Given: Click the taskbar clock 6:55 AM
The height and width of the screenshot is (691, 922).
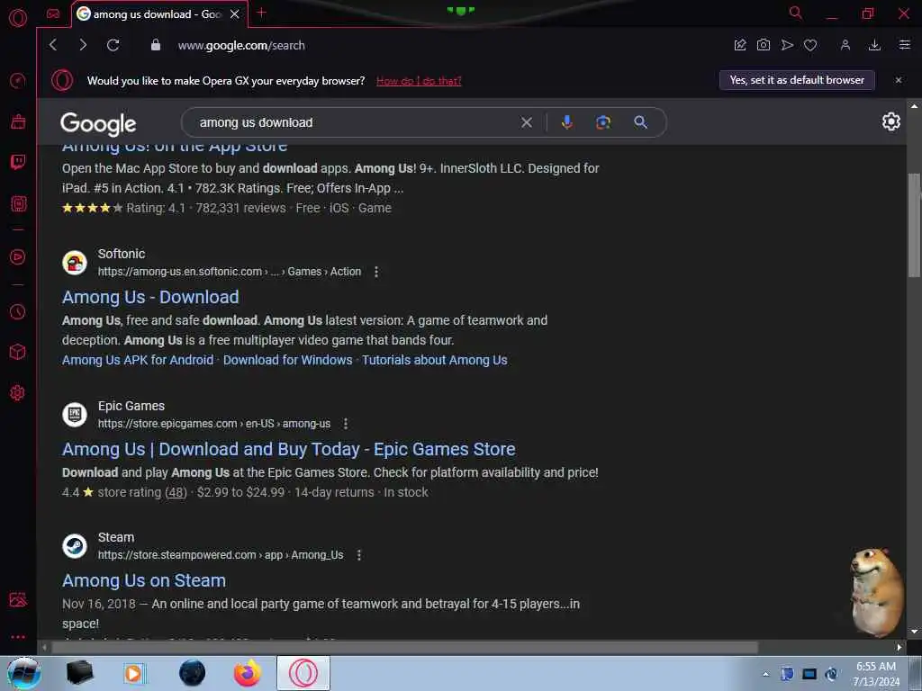Looking at the screenshot, I should [x=875, y=667].
